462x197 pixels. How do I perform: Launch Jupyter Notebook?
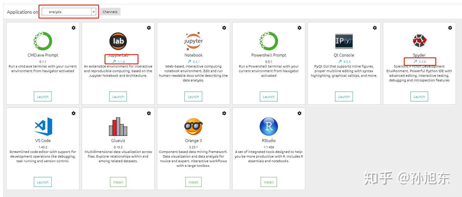point(193,96)
